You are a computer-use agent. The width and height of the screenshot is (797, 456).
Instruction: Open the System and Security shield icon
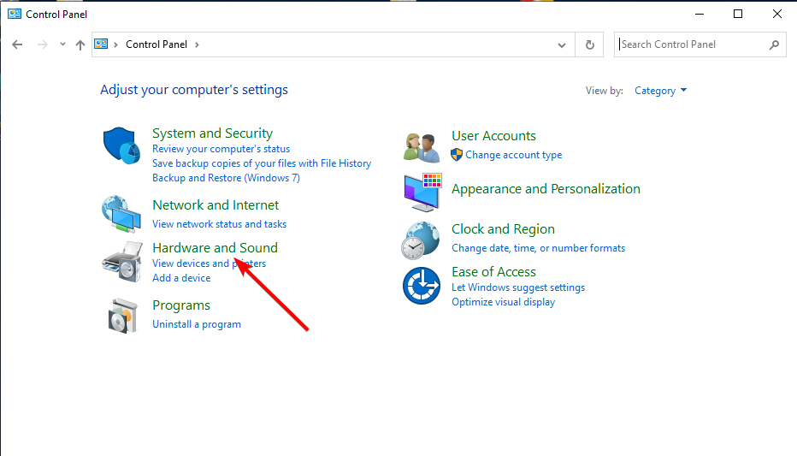click(x=121, y=145)
